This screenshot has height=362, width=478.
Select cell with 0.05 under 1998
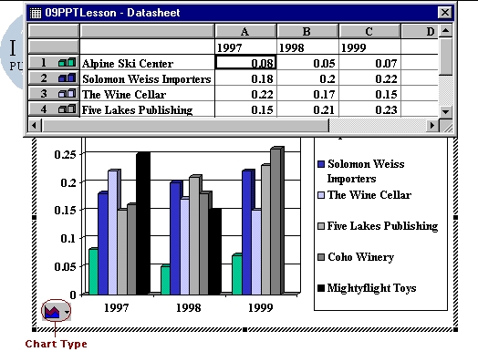click(x=307, y=63)
